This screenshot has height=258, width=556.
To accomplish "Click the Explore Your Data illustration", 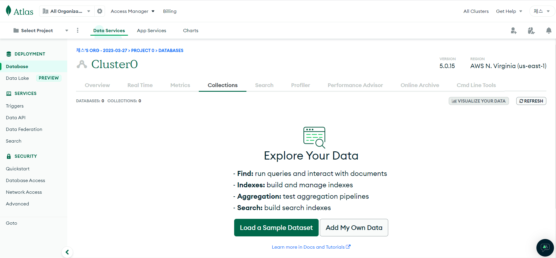I will coord(314,137).
